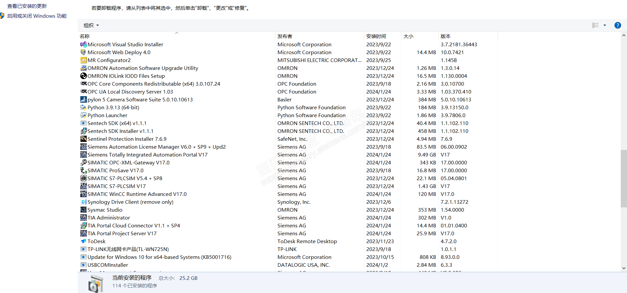Click the "1.43 GB" size cell
The height and width of the screenshot is (293, 627).
tap(427, 186)
